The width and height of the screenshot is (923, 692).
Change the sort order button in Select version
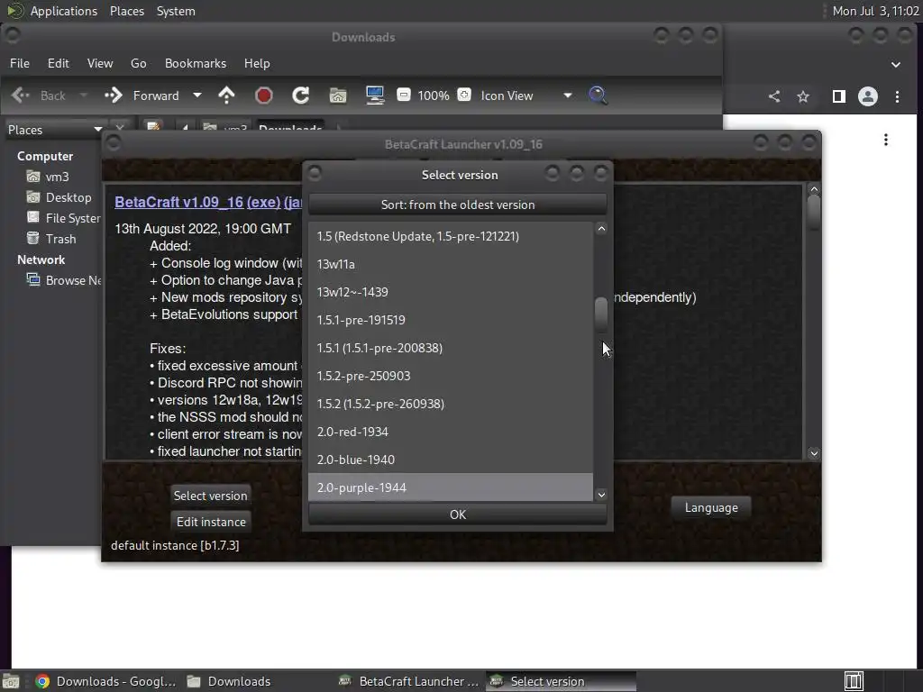point(457,205)
